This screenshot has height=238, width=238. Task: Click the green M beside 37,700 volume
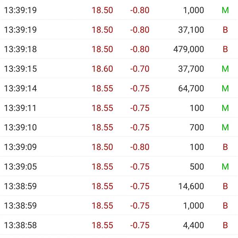tap(225, 69)
